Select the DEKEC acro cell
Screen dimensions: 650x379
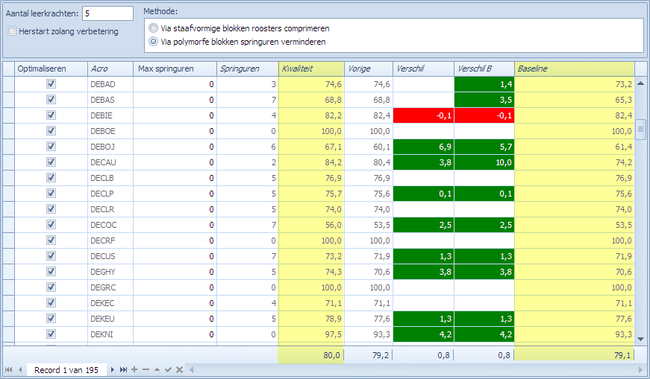click(110, 303)
